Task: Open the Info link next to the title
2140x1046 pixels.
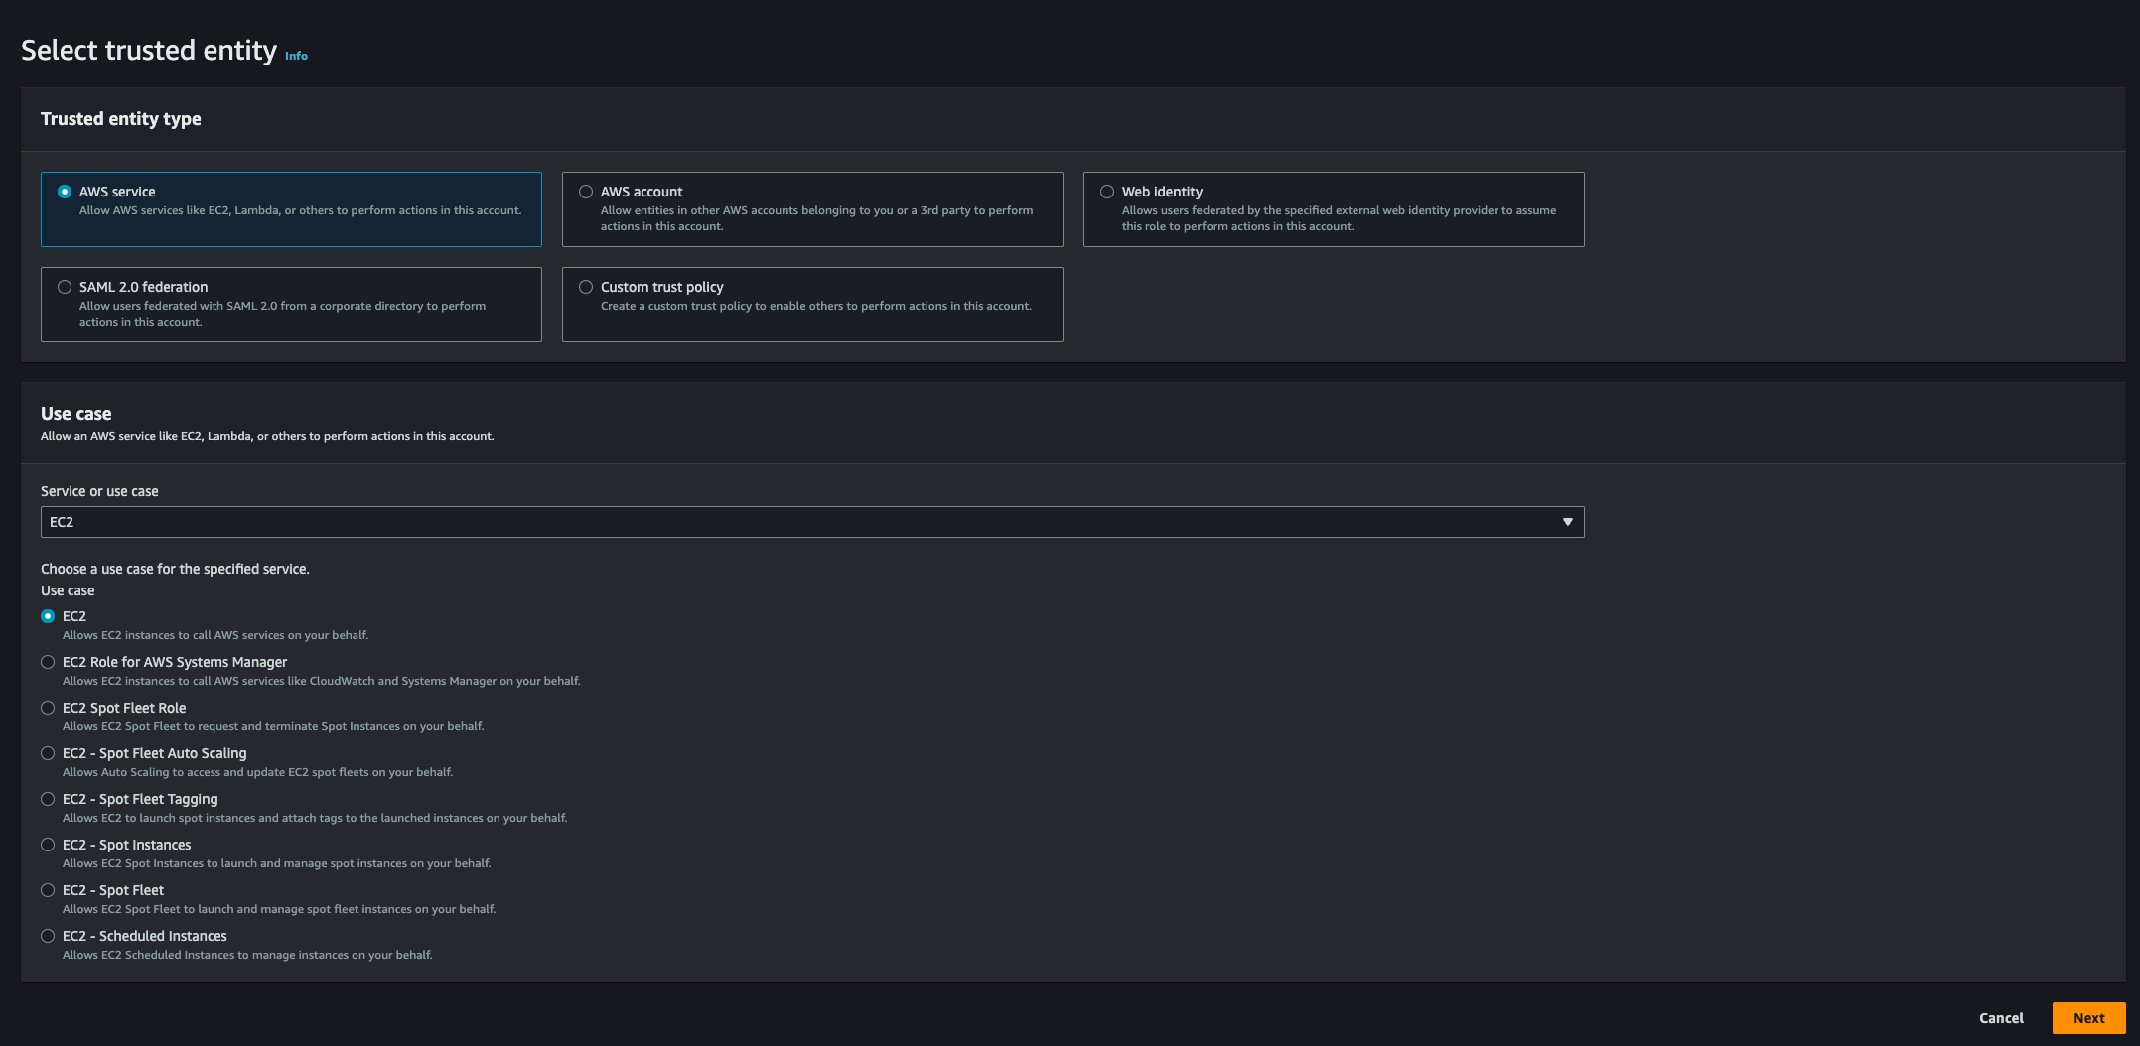Action: tap(296, 56)
